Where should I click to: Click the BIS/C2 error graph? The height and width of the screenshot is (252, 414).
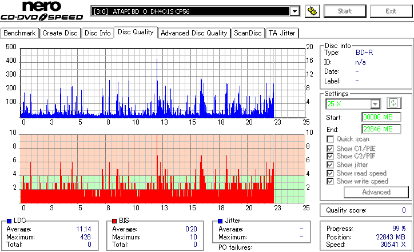tap(162, 169)
